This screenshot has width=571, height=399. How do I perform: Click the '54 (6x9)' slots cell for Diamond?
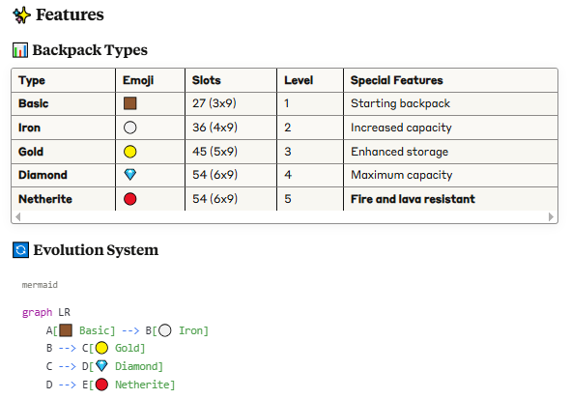[x=214, y=175]
